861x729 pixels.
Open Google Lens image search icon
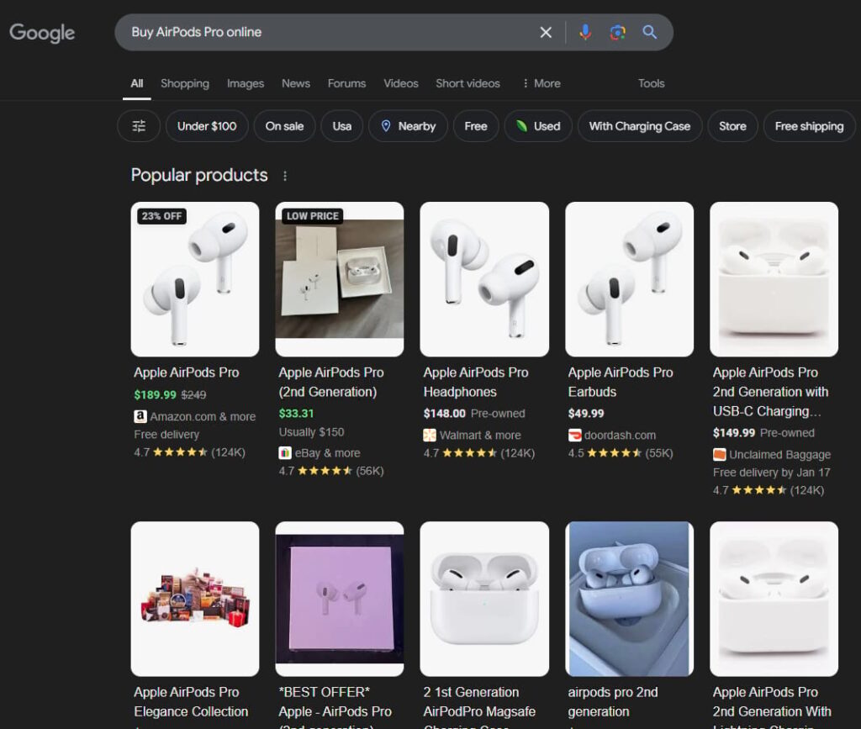click(x=618, y=33)
